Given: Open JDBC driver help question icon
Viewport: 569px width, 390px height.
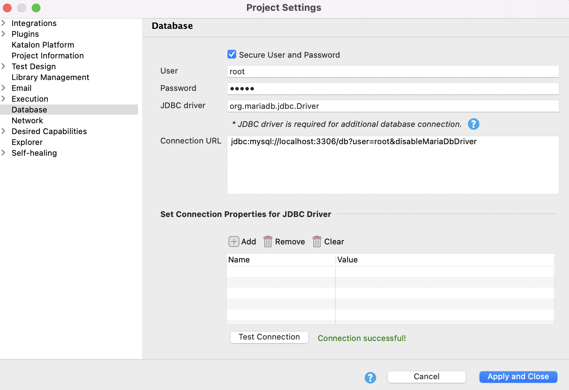Looking at the screenshot, I should click(x=473, y=124).
